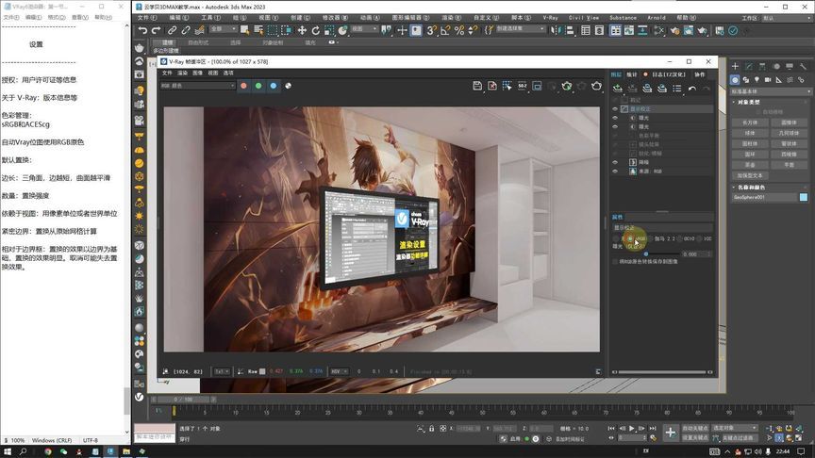Open the Create tab plus icon in command panel
The width and height of the screenshot is (815, 458).
tap(736, 66)
